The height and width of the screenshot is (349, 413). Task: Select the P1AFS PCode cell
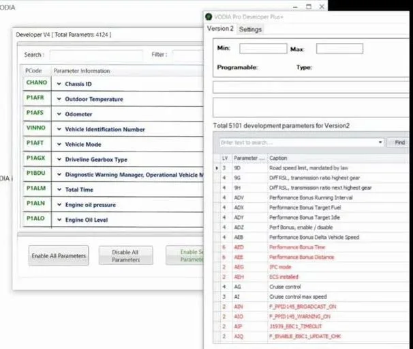coord(37,113)
